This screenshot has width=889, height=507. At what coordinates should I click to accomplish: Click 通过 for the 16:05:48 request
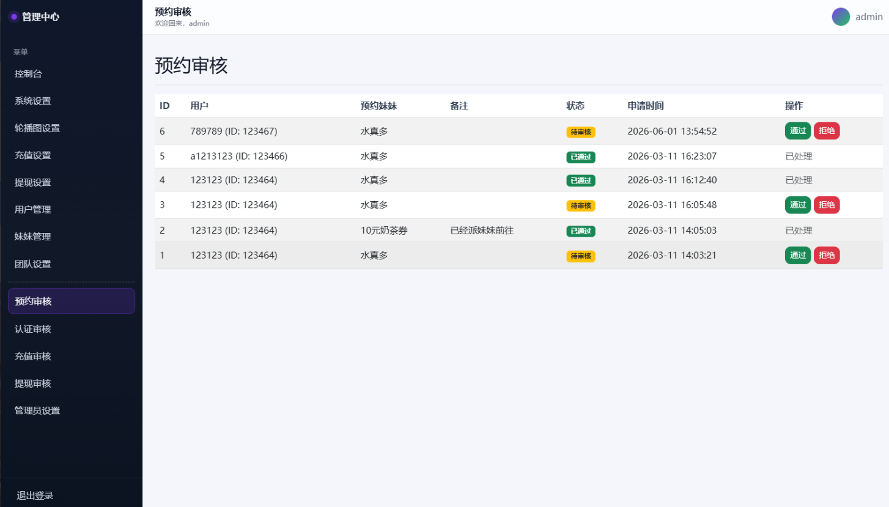(x=798, y=205)
